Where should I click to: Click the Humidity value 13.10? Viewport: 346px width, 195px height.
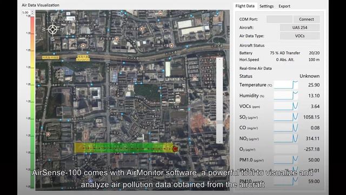point(314,96)
